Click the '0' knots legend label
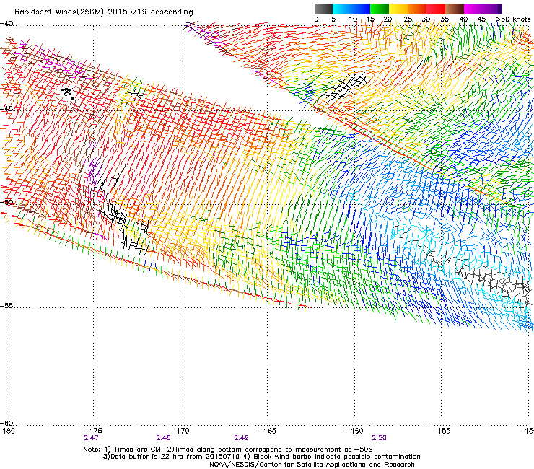534x469 pixels. tap(316, 19)
